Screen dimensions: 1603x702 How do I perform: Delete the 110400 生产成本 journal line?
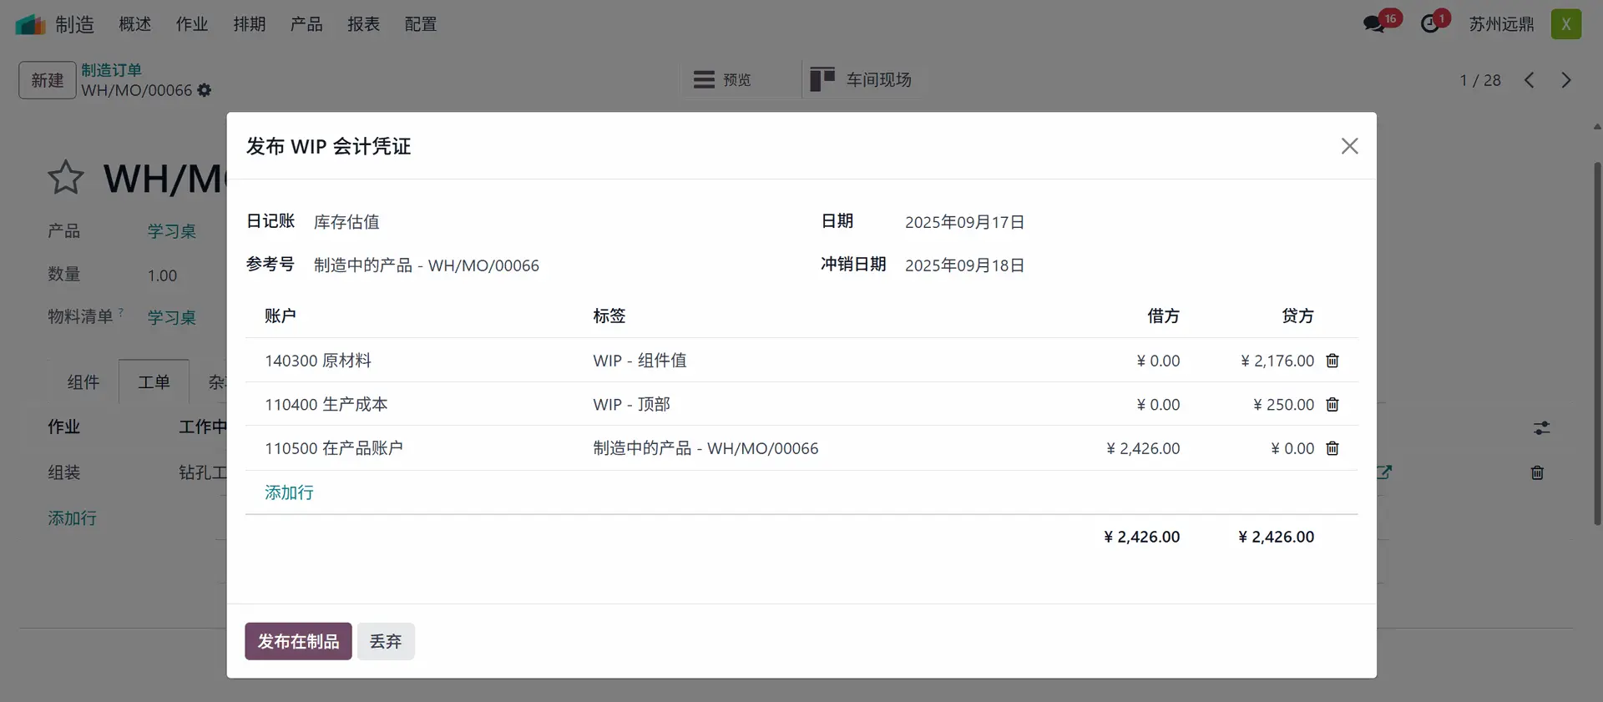1332,405
